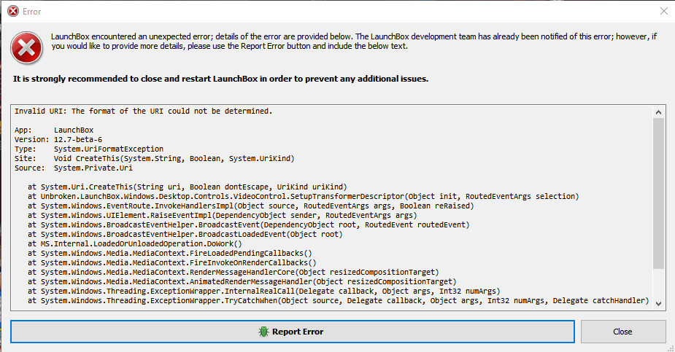675x352 pixels.
Task: Click the "Source: System.Private.Uri" line
Action: (x=73, y=168)
